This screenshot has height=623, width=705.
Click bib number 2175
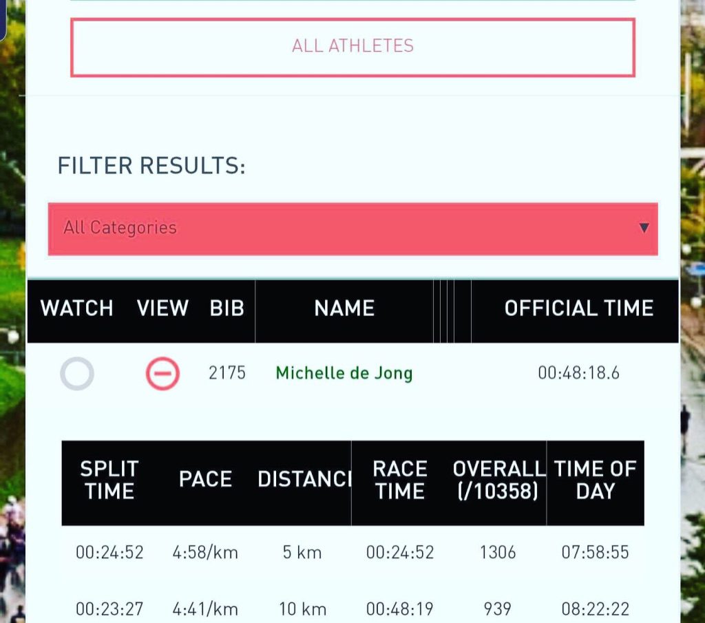coord(227,373)
